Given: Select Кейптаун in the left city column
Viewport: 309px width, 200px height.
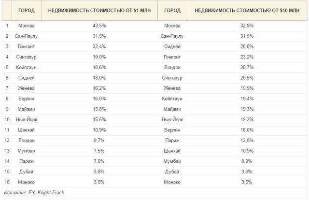Looking at the screenshot, I should (x=27, y=68).
